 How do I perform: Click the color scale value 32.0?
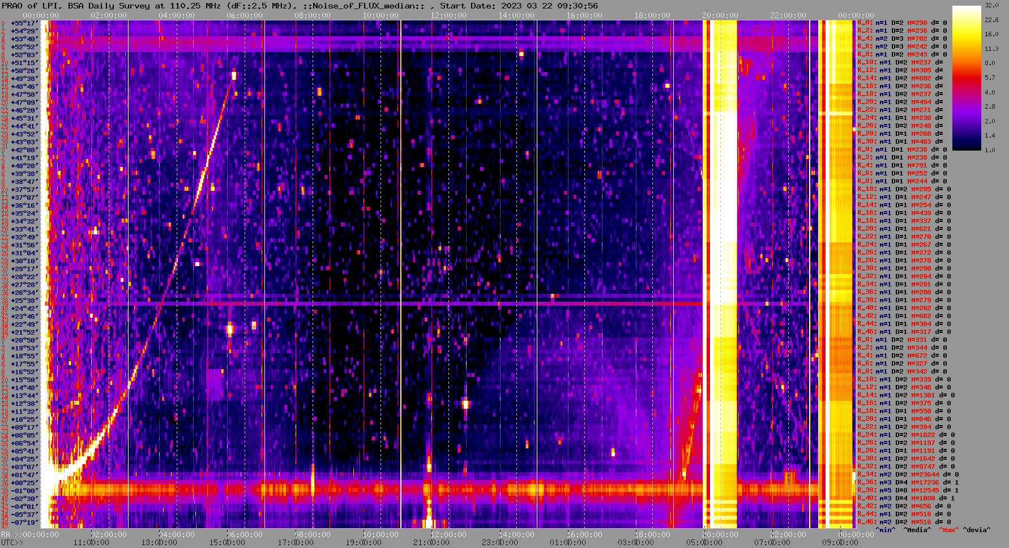[991, 5]
